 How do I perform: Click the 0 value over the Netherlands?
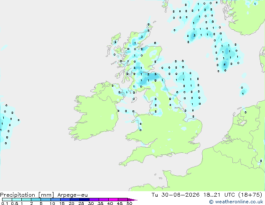(x=246, y=112)
